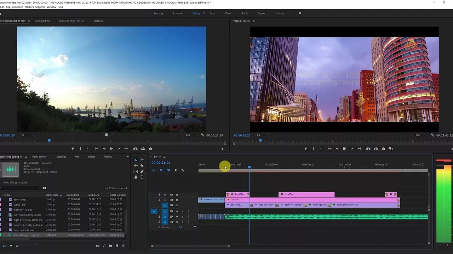Screen dimensions: 453x254
Task: Open Program monitor Fit zoom dropdown
Action: click(263, 135)
